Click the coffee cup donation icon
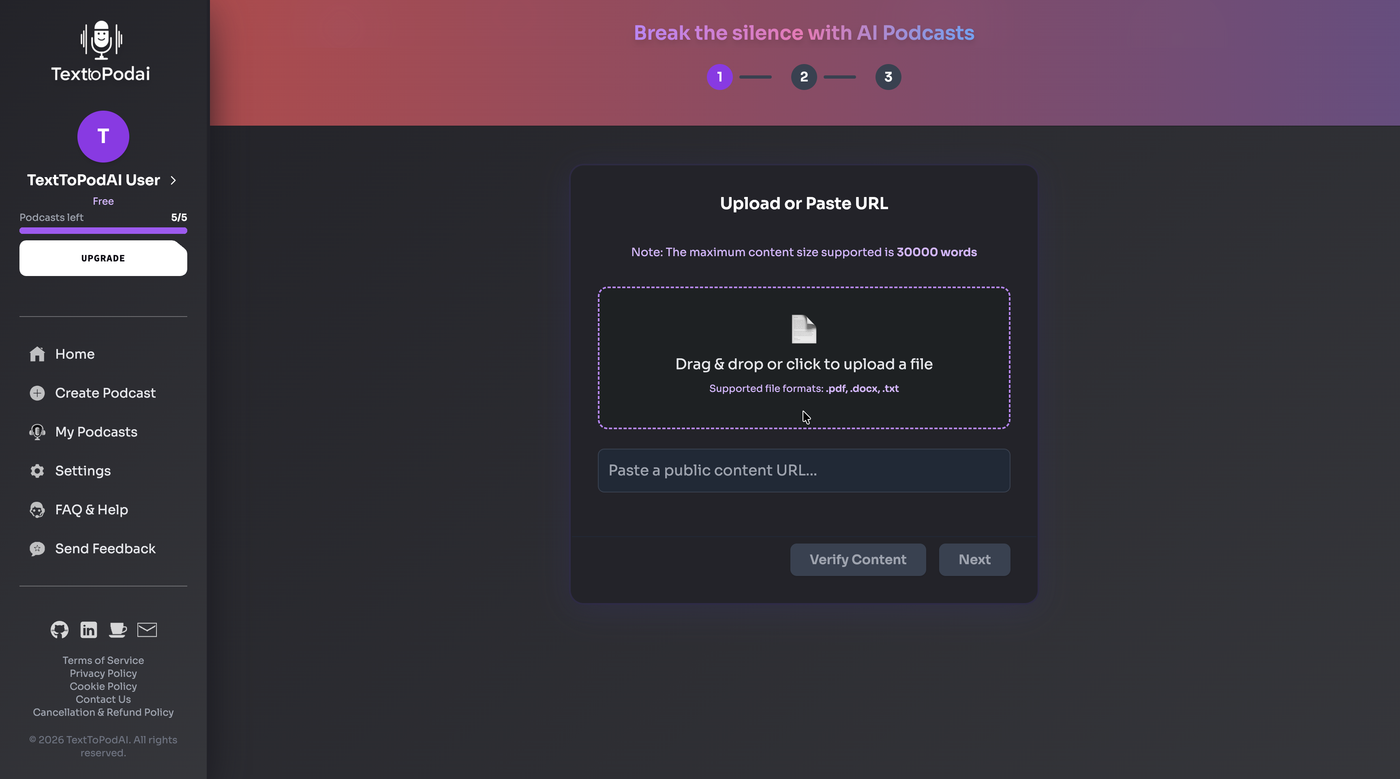Screen dimensions: 1400x779 coord(118,629)
